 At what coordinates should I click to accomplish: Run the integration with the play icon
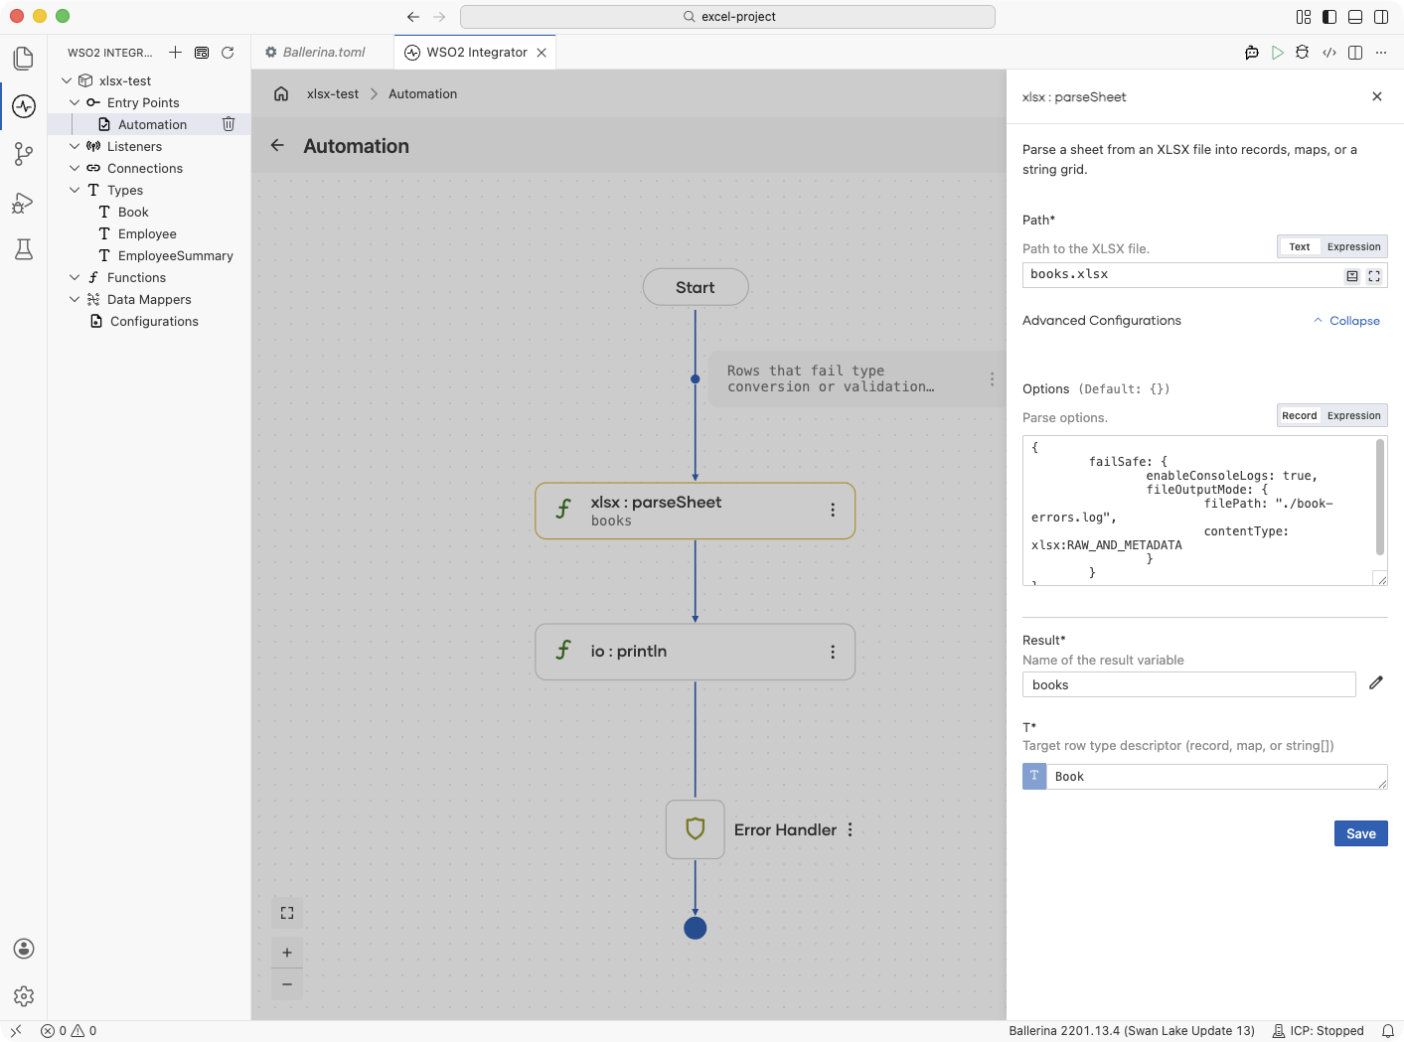point(1278,53)
